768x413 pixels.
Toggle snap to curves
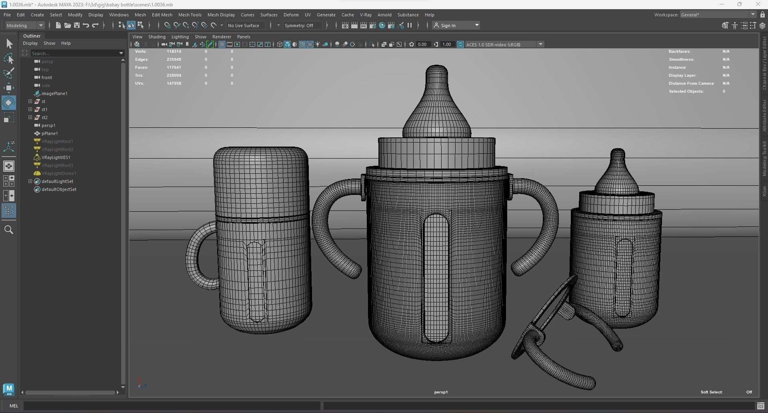tap(177, 25)
